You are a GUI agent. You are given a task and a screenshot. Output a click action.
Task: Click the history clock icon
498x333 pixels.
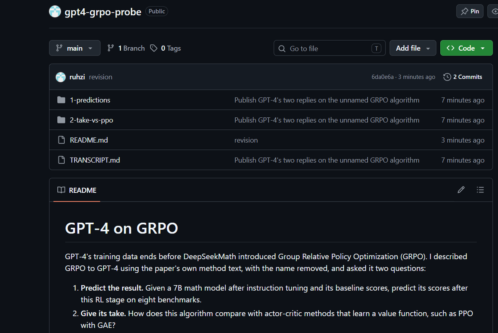pyautogui.click(x=447, y=77)
